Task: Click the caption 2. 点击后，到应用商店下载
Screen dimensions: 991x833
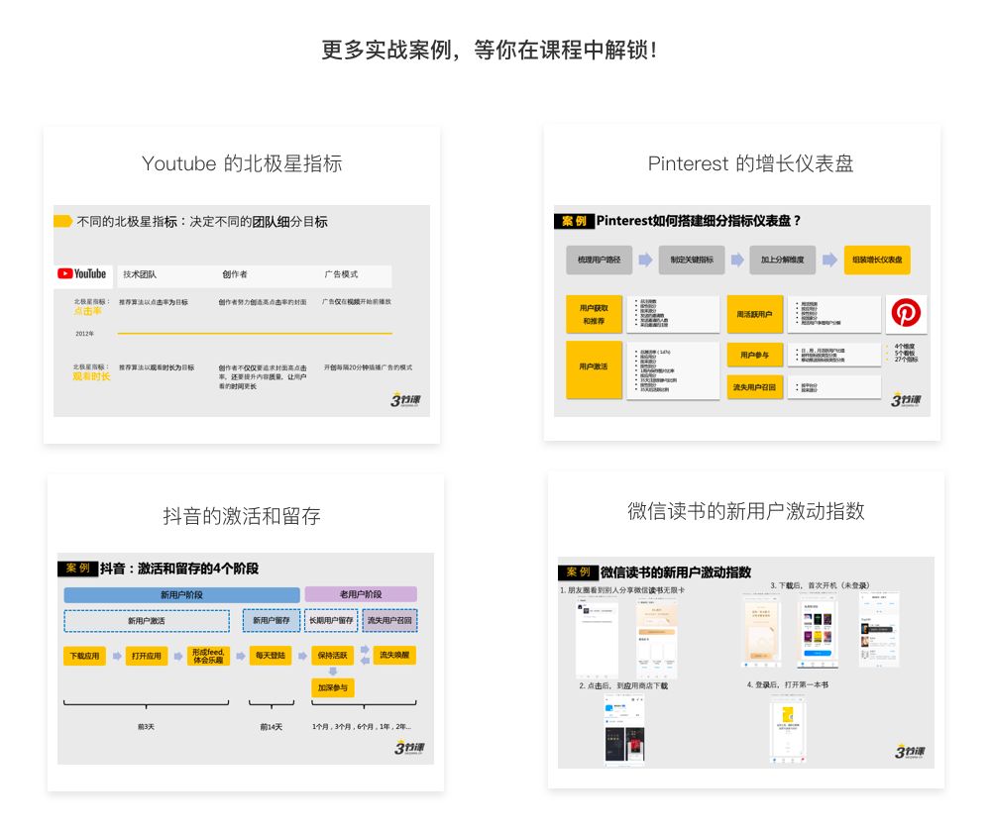Action: point(623,685)
